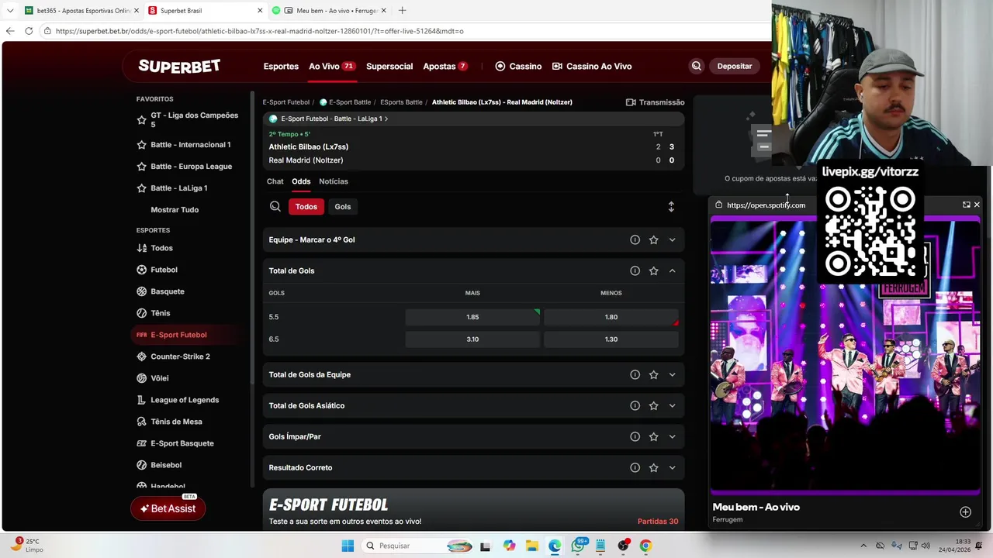Open Supersocial in top navigation

point(389,66)
